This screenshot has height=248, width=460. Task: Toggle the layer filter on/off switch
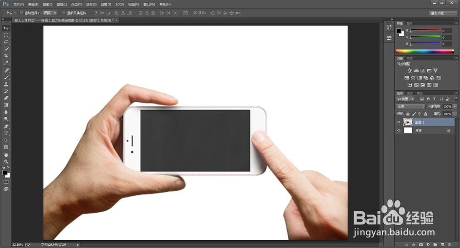456,99
